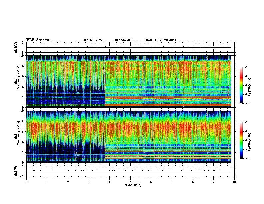The image size is (264, 204).
Task: Click the "9" tick on the Time axis
Action: click(213, 182)
